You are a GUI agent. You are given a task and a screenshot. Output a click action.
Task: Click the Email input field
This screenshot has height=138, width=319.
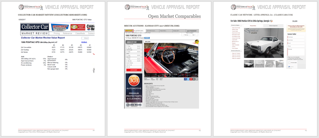[296, 43]
